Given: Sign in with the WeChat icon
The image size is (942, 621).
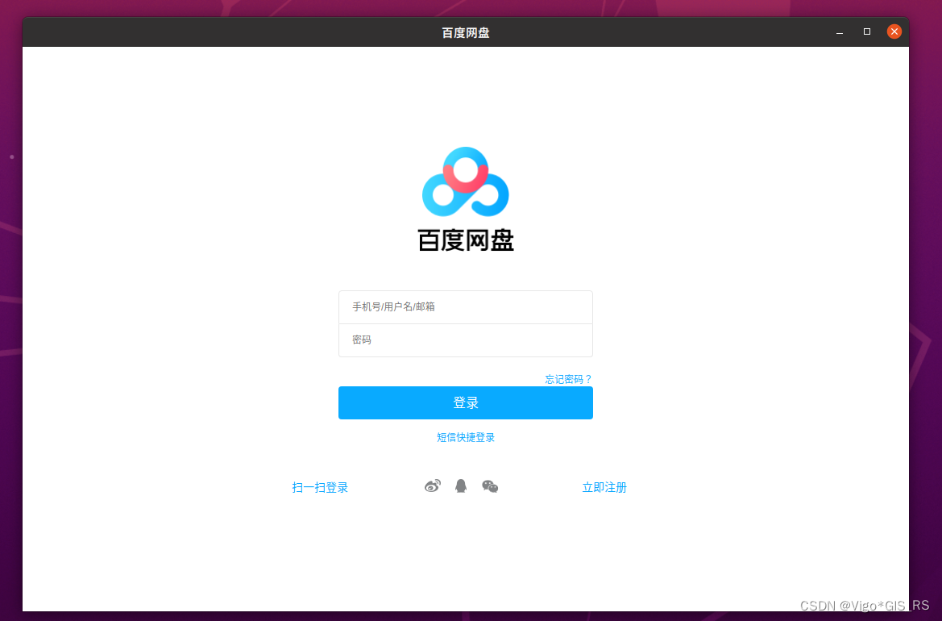Looking at the screenshot, I should click(x=489, y=486).
